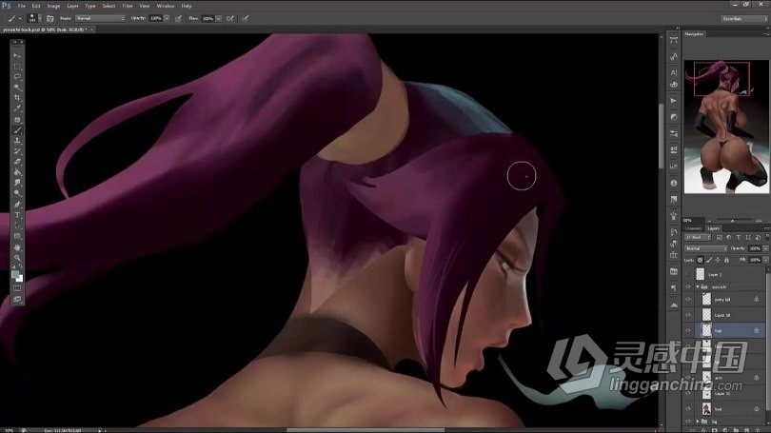Select the Rectangle shape tool
Image resolution: width=771 pixels, height=433 pixels.
point(17,236)
